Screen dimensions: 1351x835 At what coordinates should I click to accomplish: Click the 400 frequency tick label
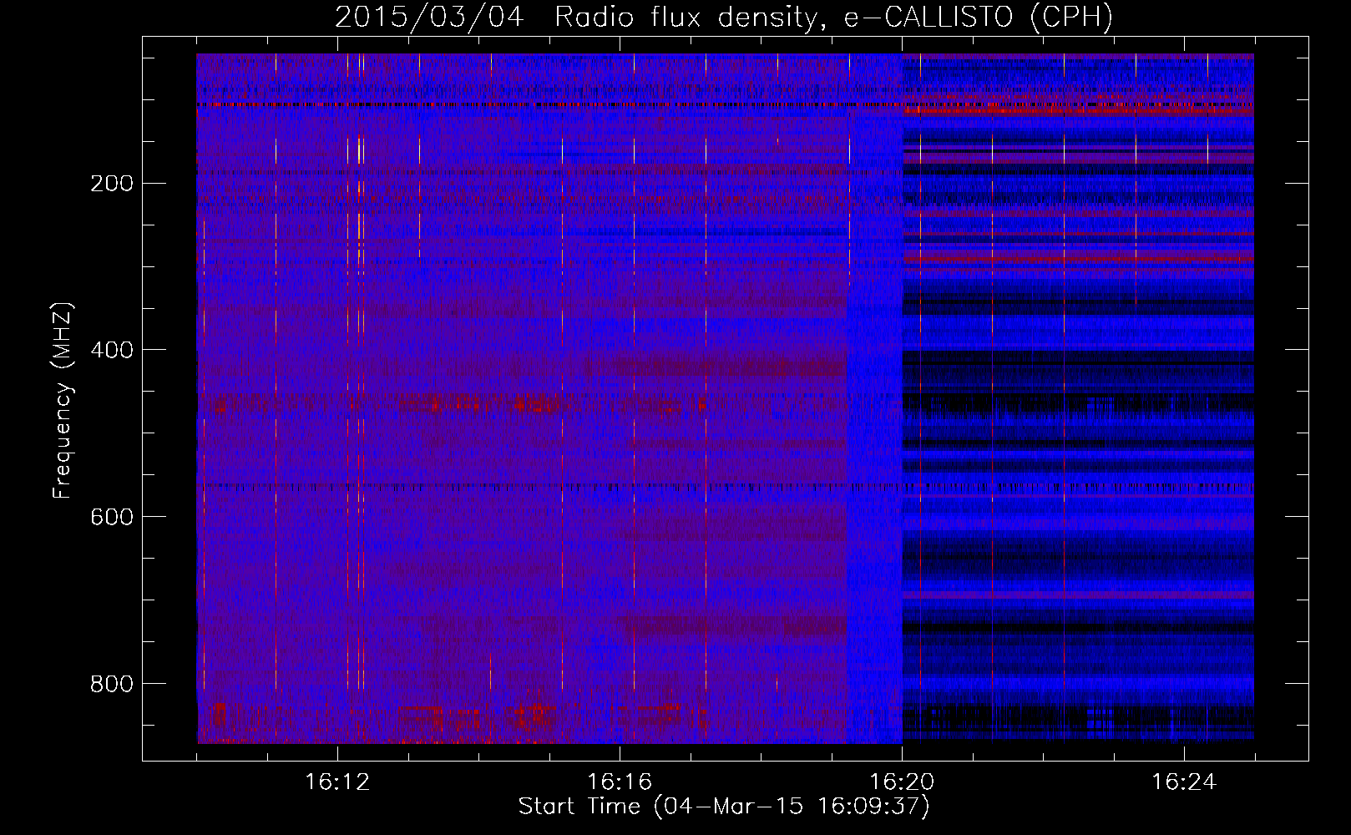111,350
